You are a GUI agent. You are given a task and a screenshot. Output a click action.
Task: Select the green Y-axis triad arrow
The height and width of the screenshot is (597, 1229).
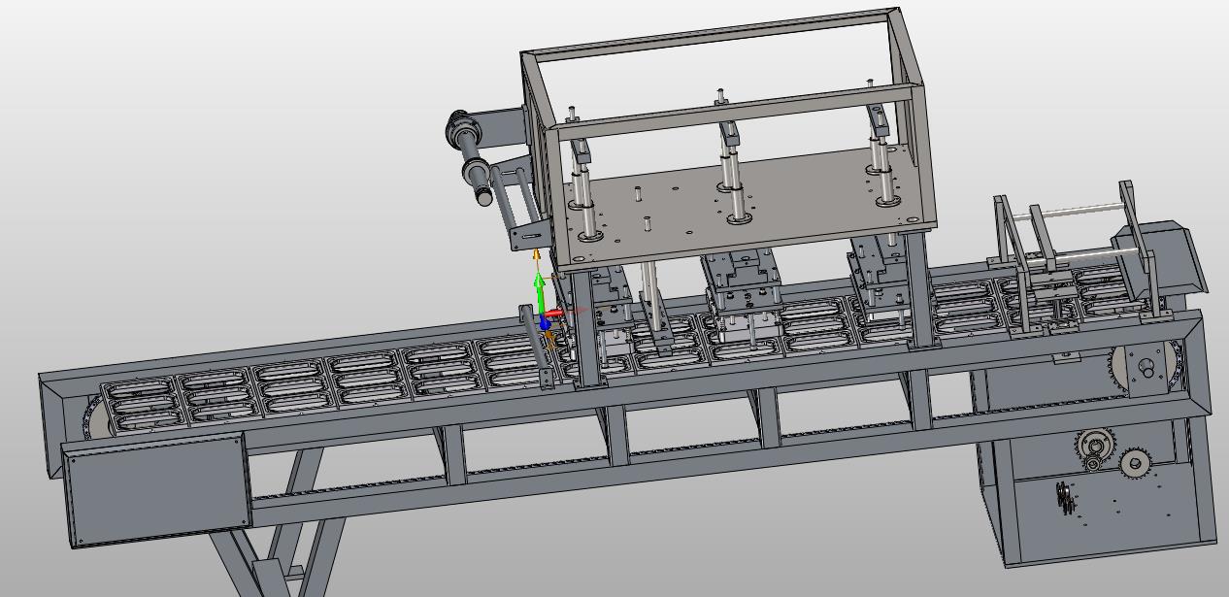click(542, 294)
